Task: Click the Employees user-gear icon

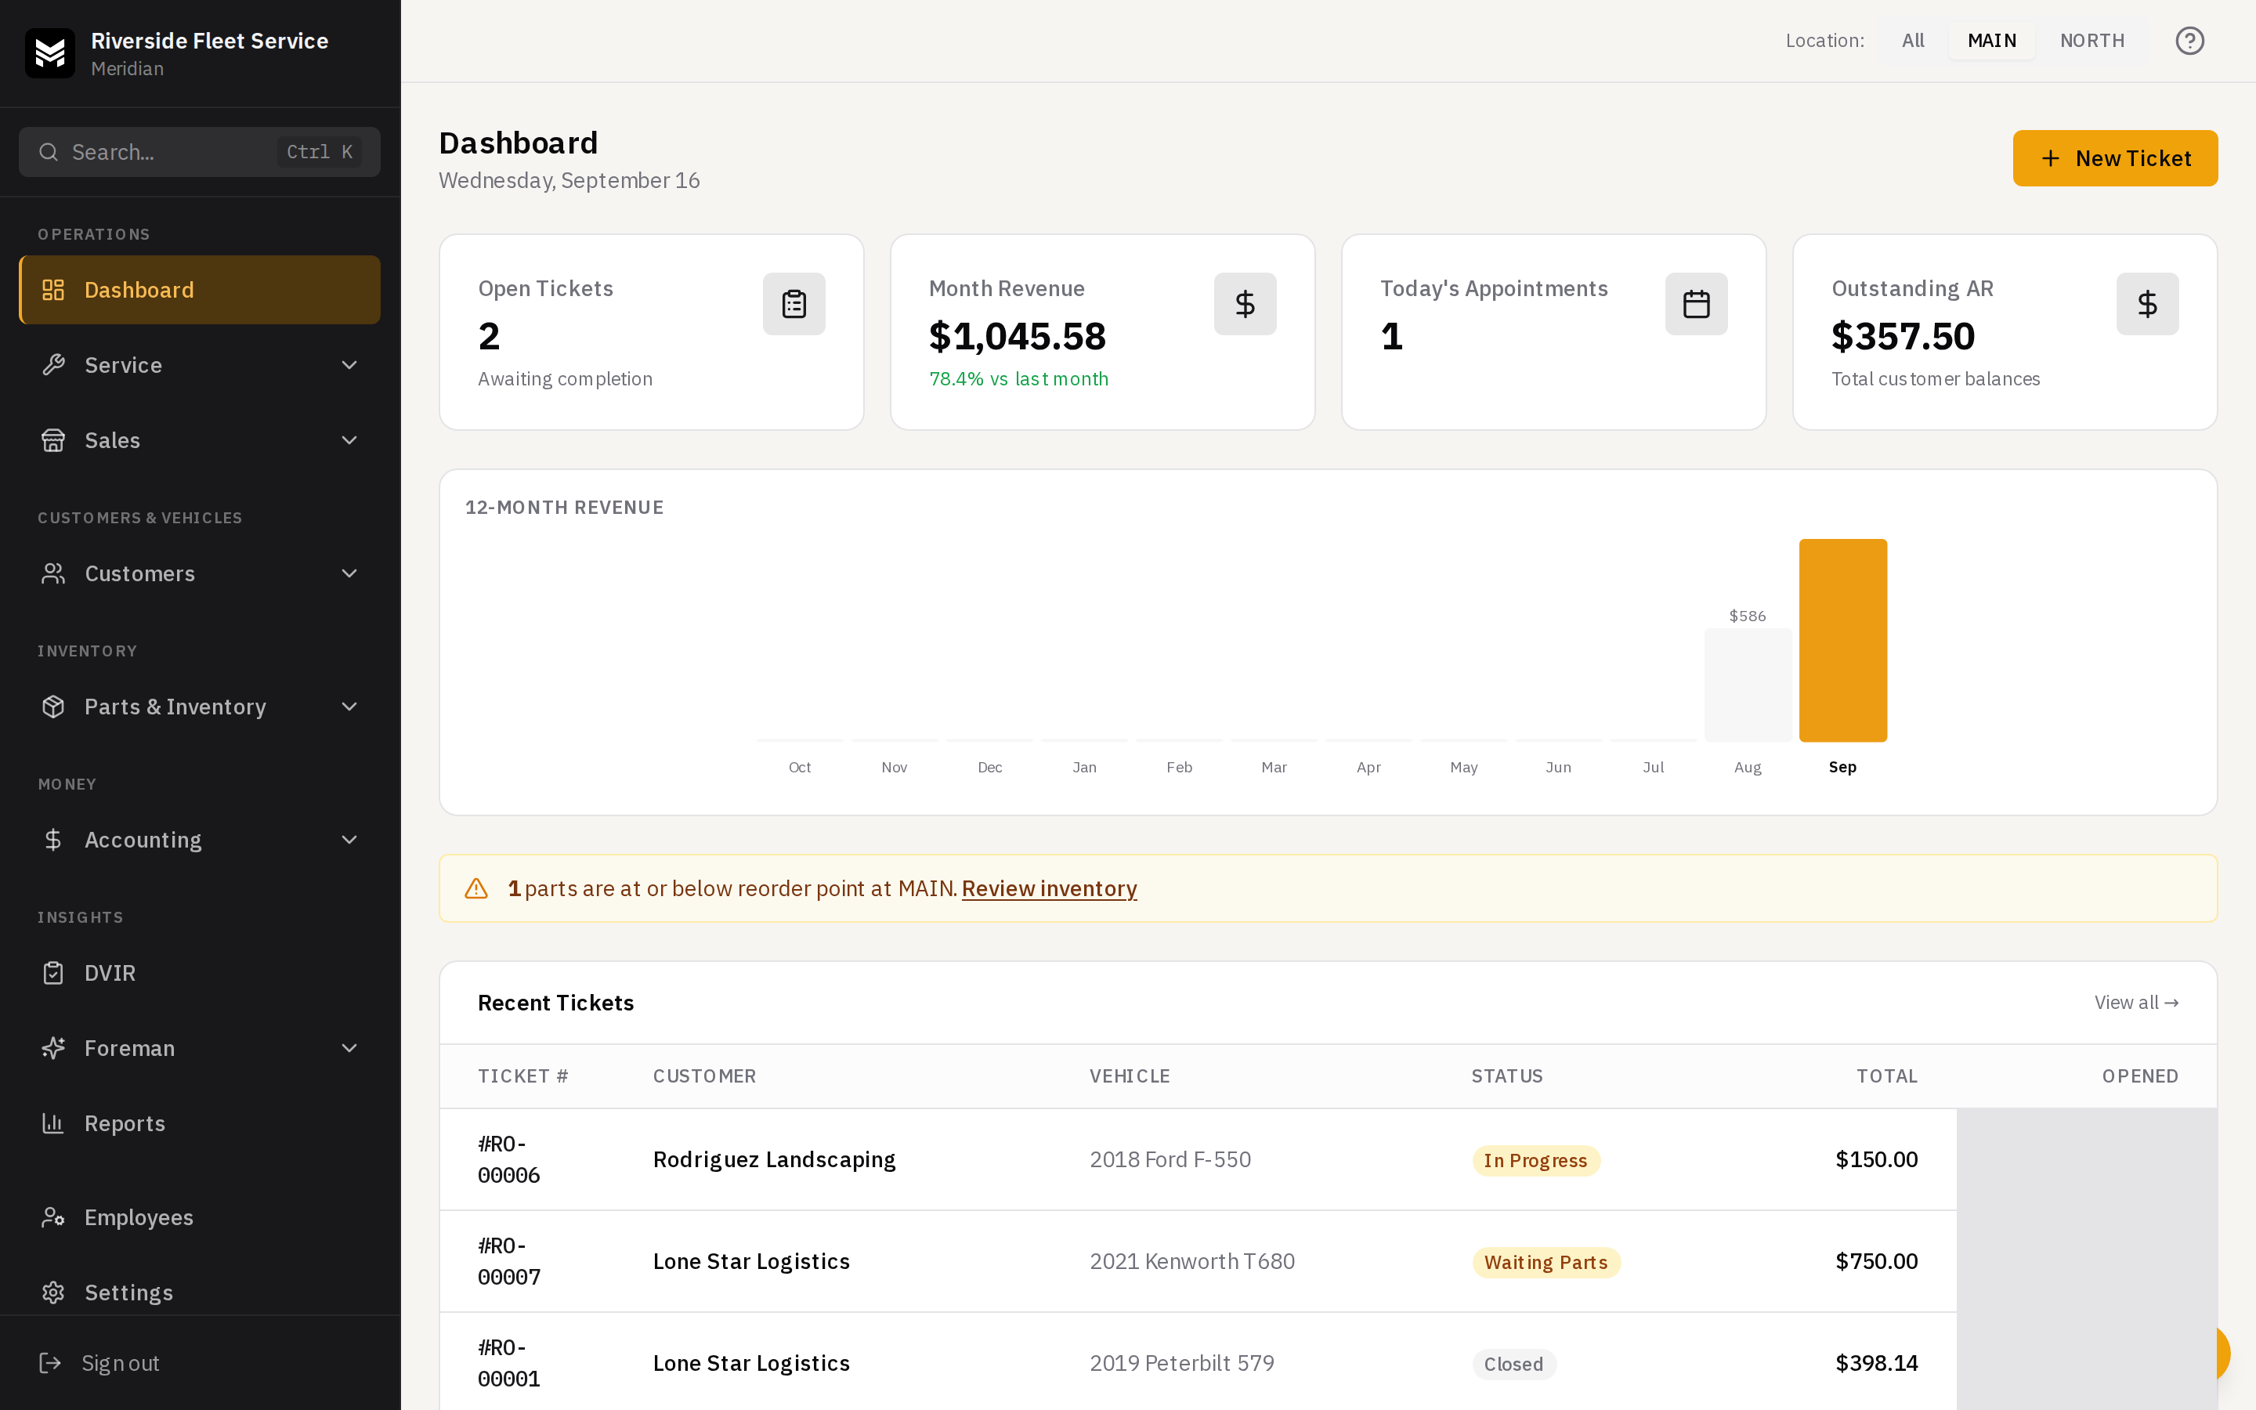Action: click(53, 1218)
